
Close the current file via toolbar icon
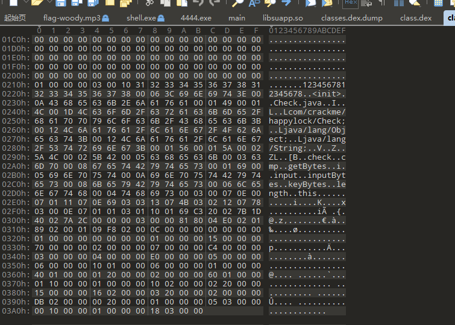pyautogui.click(x=110, y=2)
